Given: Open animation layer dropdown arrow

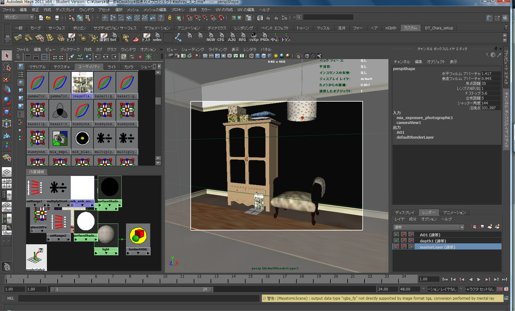Looking at the screenshot, I should click(423, 289).
